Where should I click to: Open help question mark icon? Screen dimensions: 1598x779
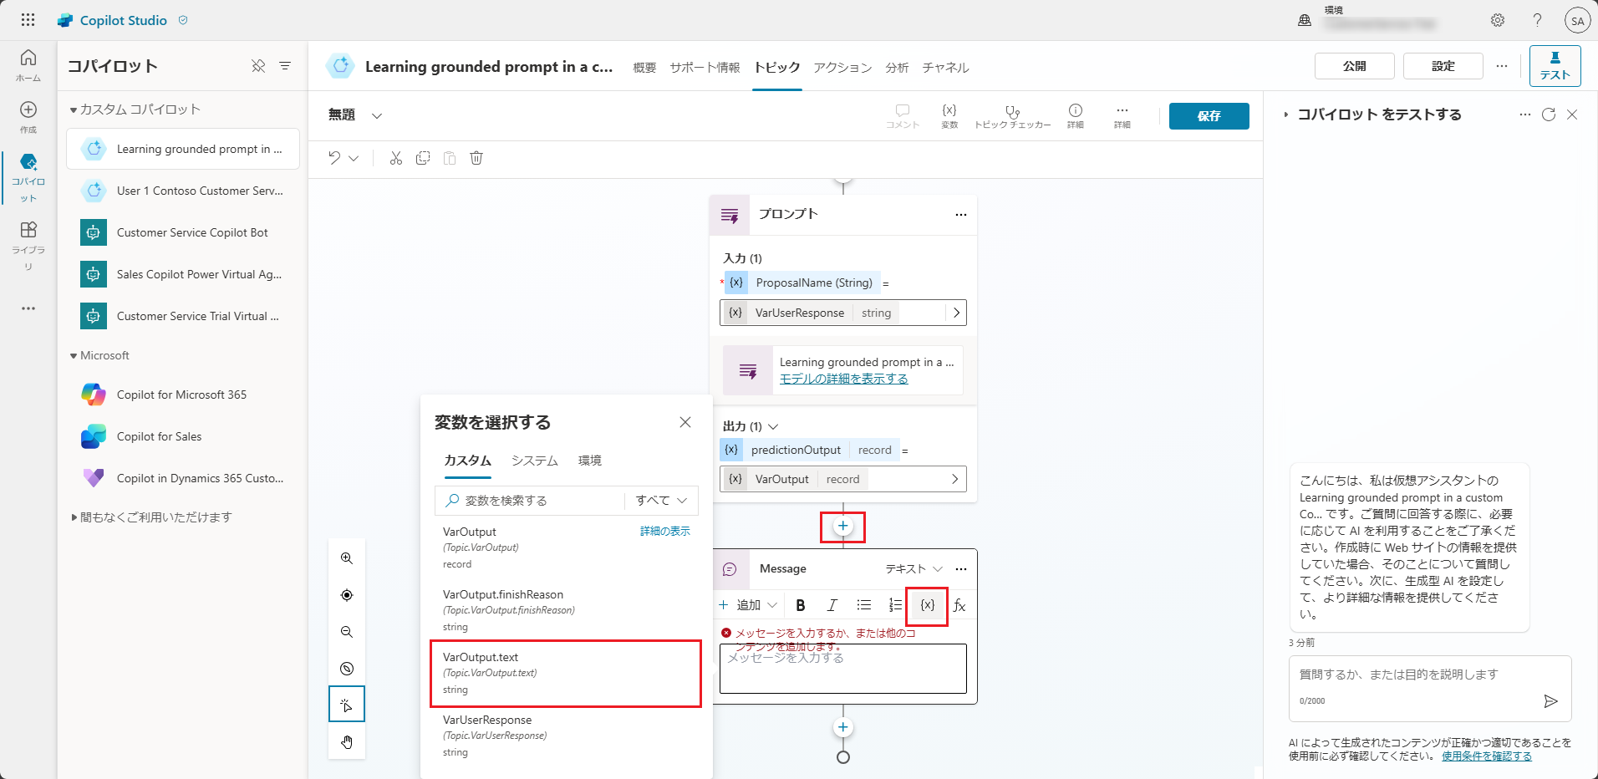tap(1537, 20)
